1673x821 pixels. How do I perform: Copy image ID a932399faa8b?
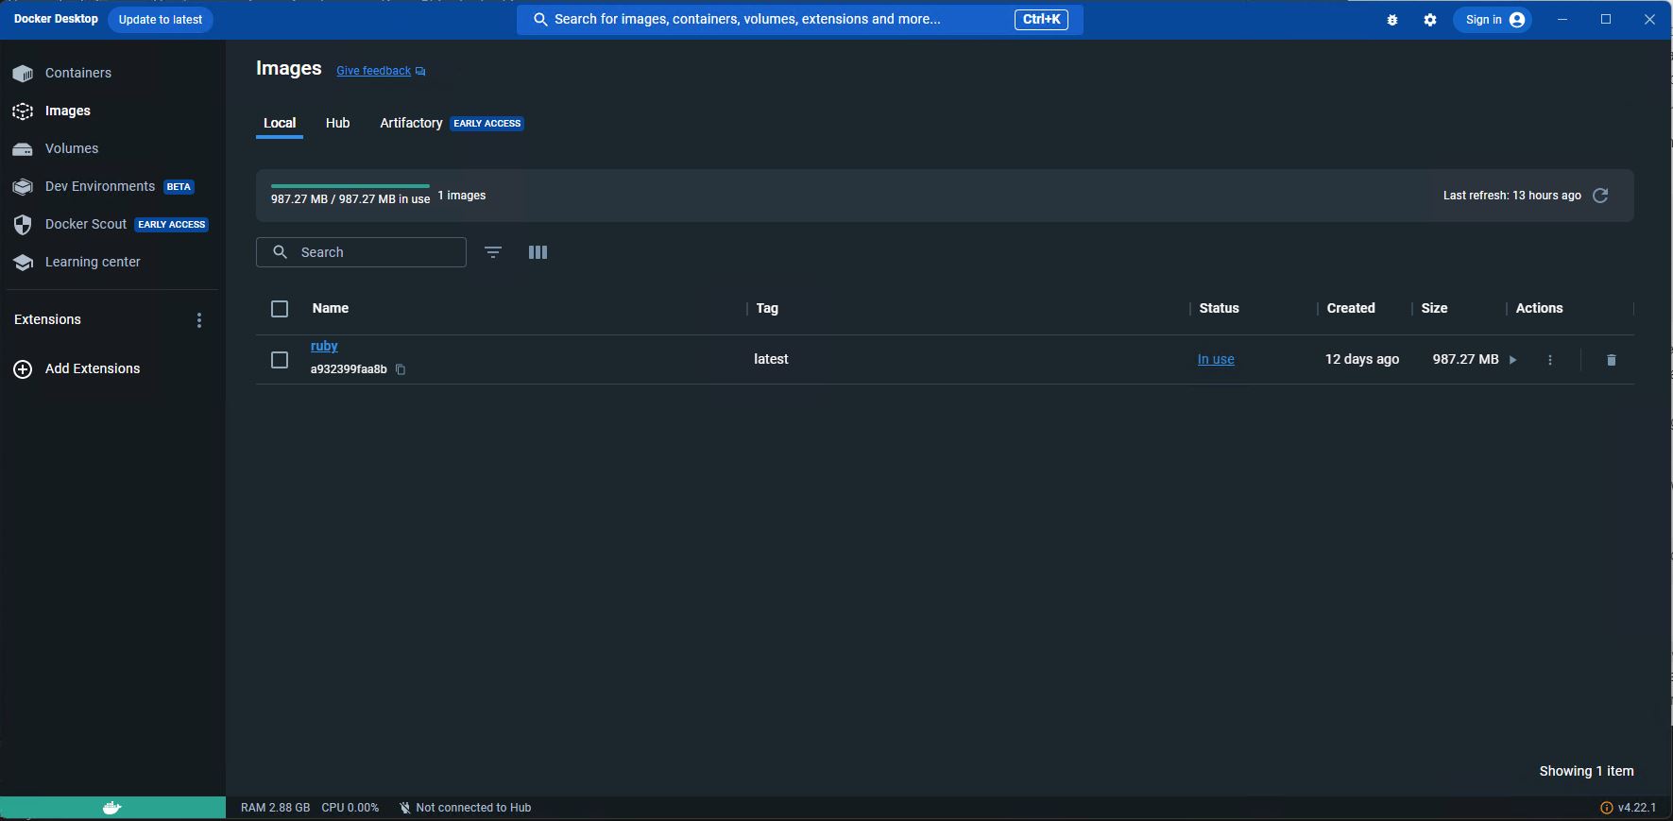401,369
